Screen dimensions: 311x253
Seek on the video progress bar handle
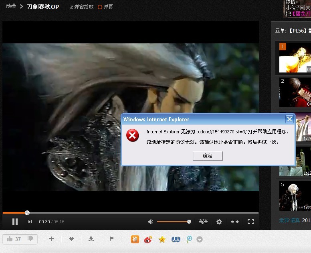point(27,213)
